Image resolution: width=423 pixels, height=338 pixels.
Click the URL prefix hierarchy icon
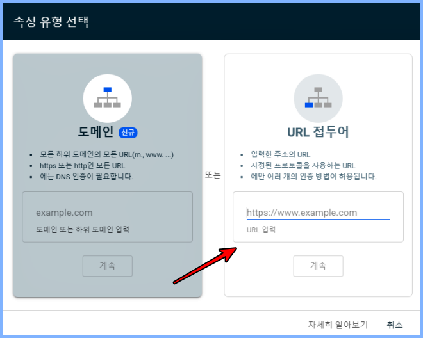[x=318, y=98]
